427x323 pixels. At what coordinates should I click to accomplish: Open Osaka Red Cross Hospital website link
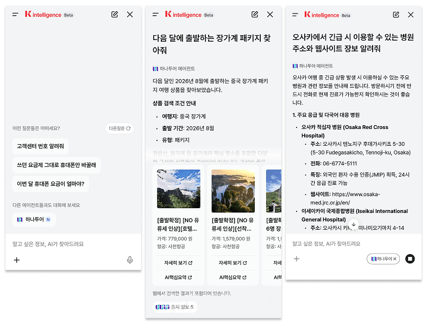pos(346,198)
